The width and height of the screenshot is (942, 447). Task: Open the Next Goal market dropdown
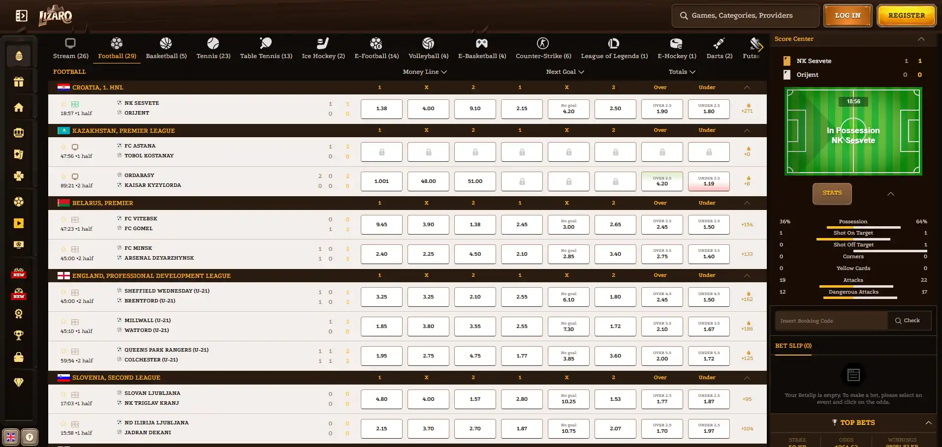click(565, 72)
